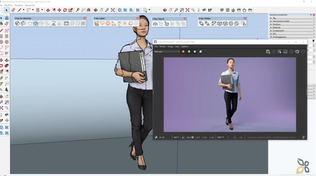Image resolution: width=316 pixels, height=176 pixels.
Task: Switch to alpha channel in Frame Buffer
Action: coord(201,52)
